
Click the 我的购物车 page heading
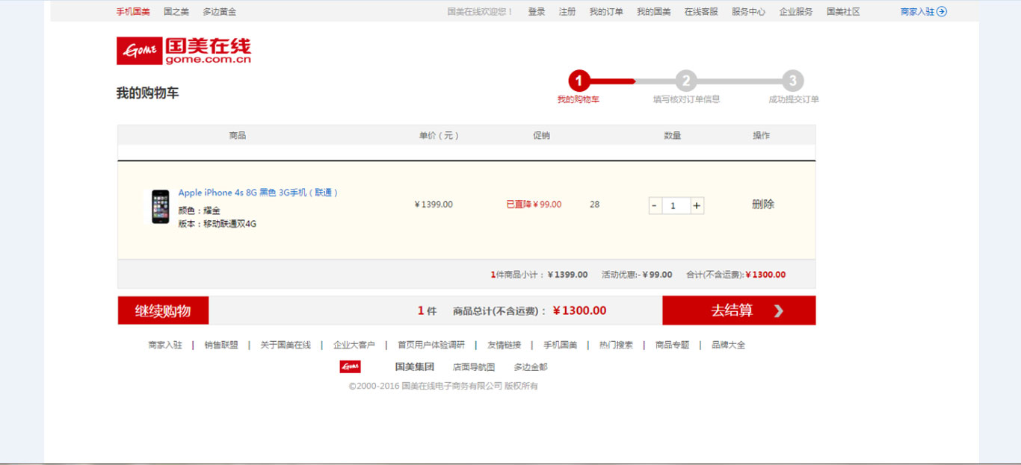[x=148, y=93]
